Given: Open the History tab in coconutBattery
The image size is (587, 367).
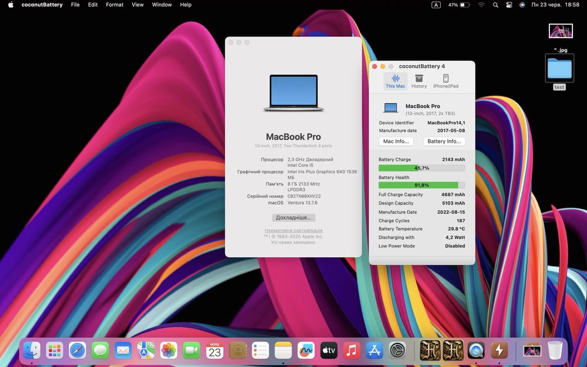Looking at the screenshot, I should point(419,81).
